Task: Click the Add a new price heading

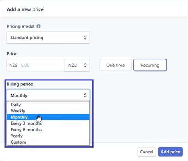Action: (x=25, y=9)
